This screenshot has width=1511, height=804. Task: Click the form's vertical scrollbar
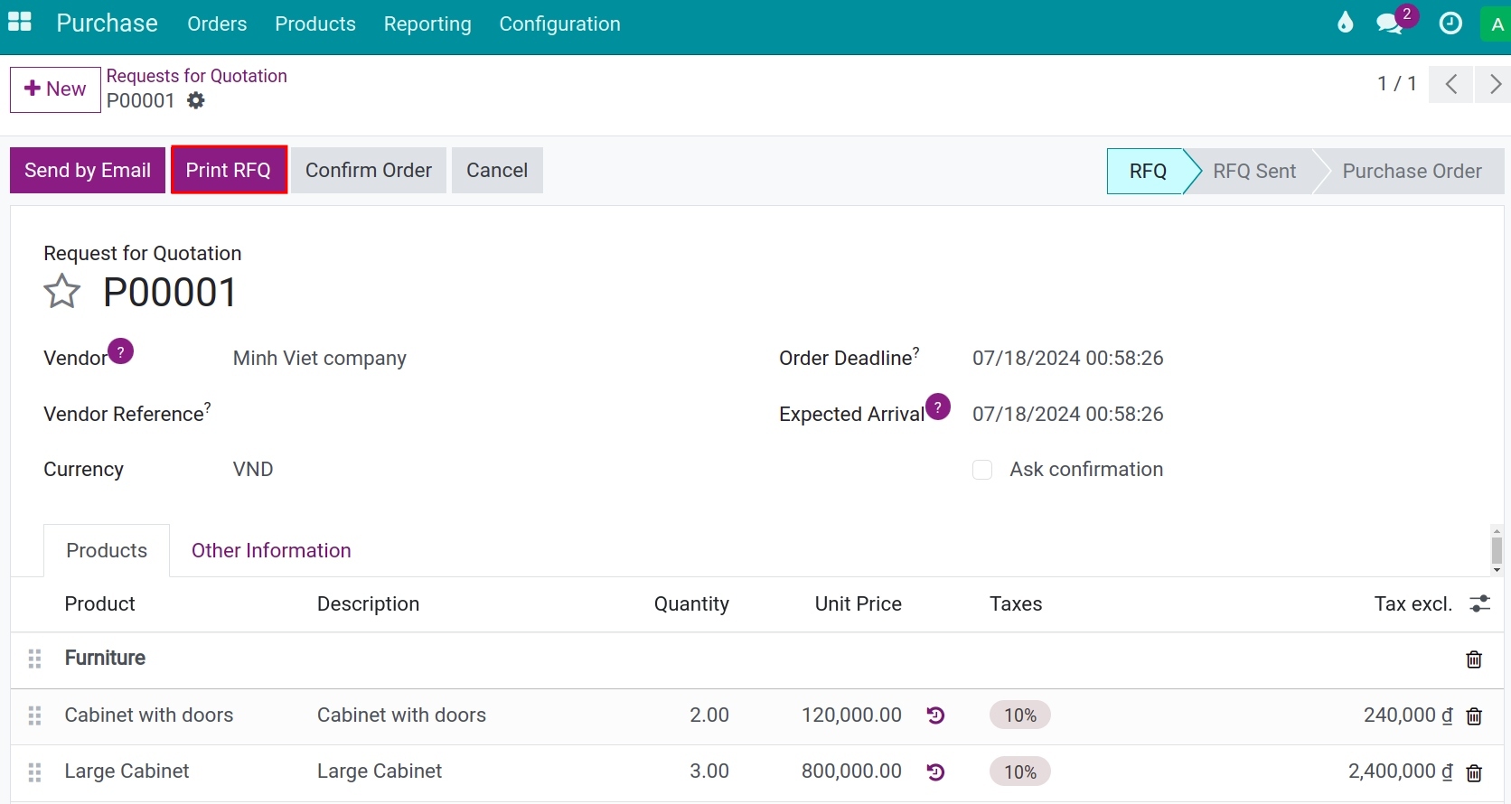[1497, 549]
